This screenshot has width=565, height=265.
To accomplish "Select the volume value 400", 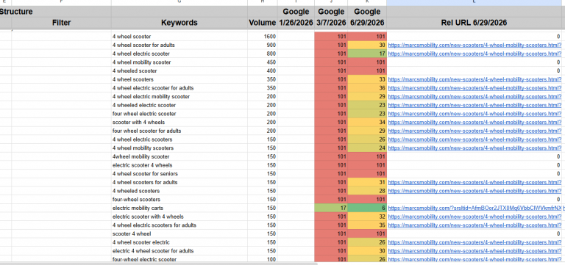I will [x=263, y=71].
